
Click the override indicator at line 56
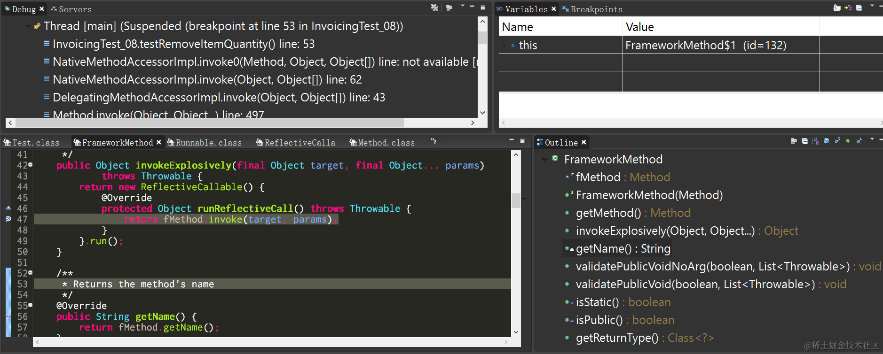[x=8, y=316]
